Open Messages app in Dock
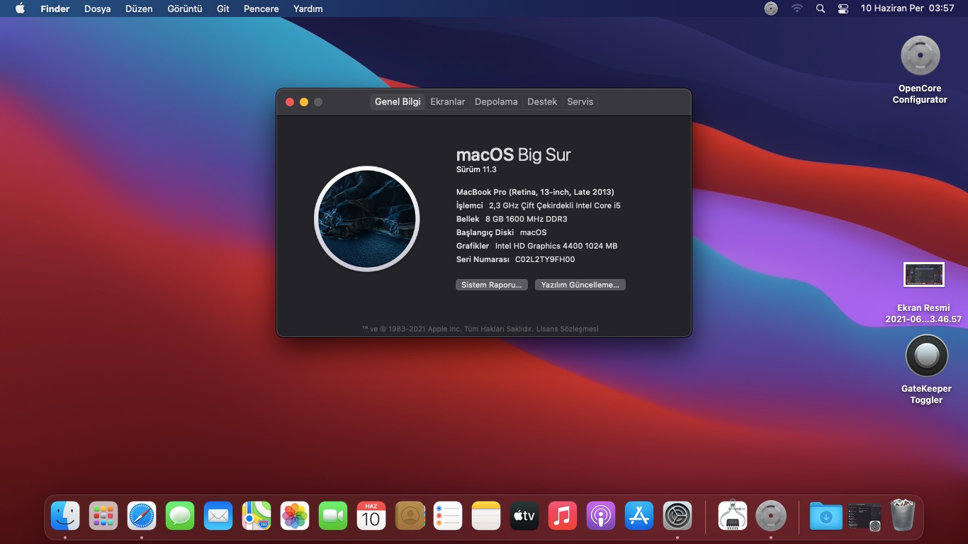 180,516
